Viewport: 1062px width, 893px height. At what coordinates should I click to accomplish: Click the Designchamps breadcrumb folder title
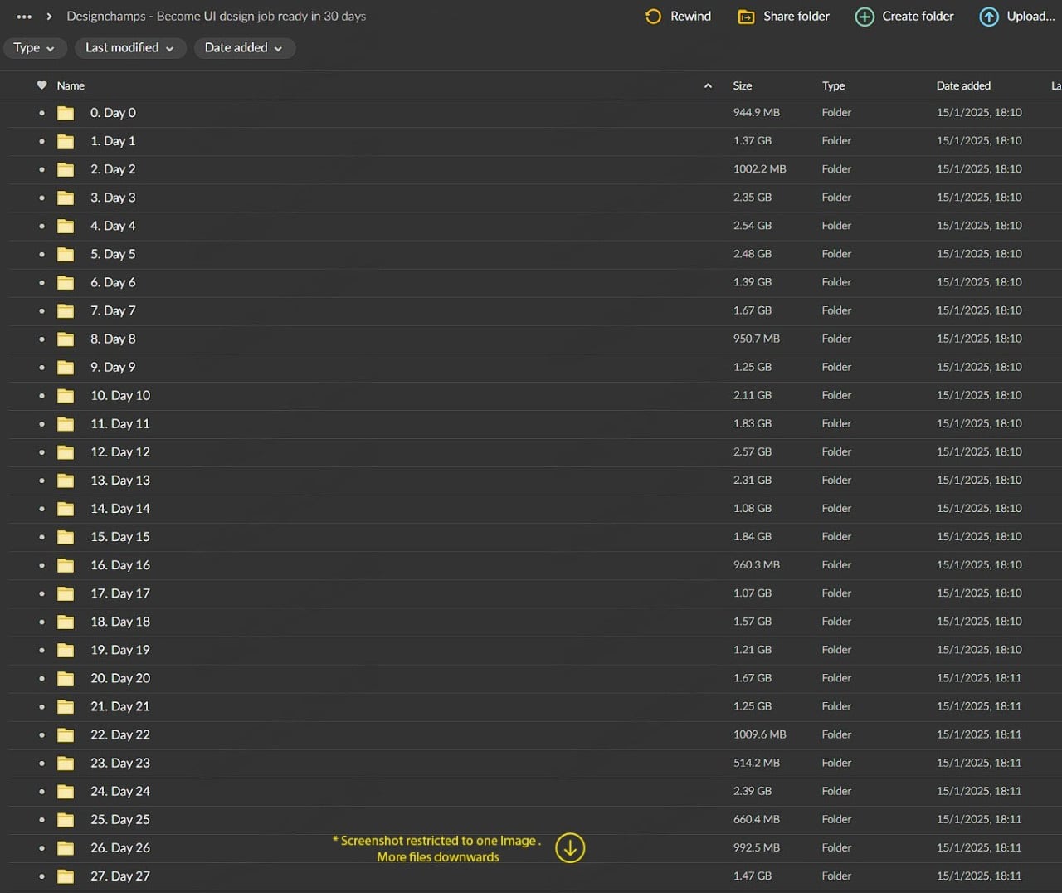coord(216,17)
